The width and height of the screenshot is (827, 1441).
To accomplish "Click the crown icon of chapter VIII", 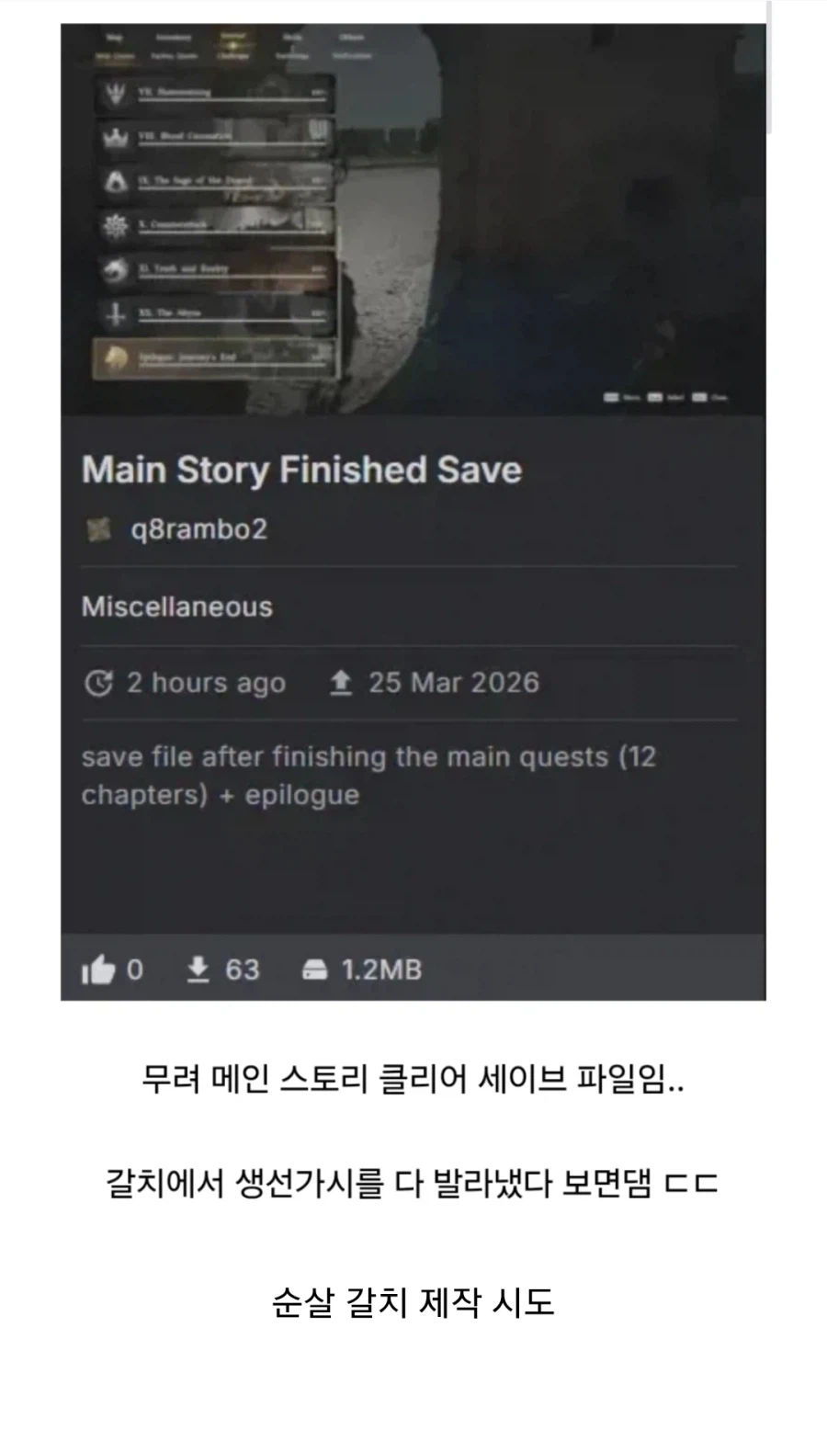I will point(115,138).
